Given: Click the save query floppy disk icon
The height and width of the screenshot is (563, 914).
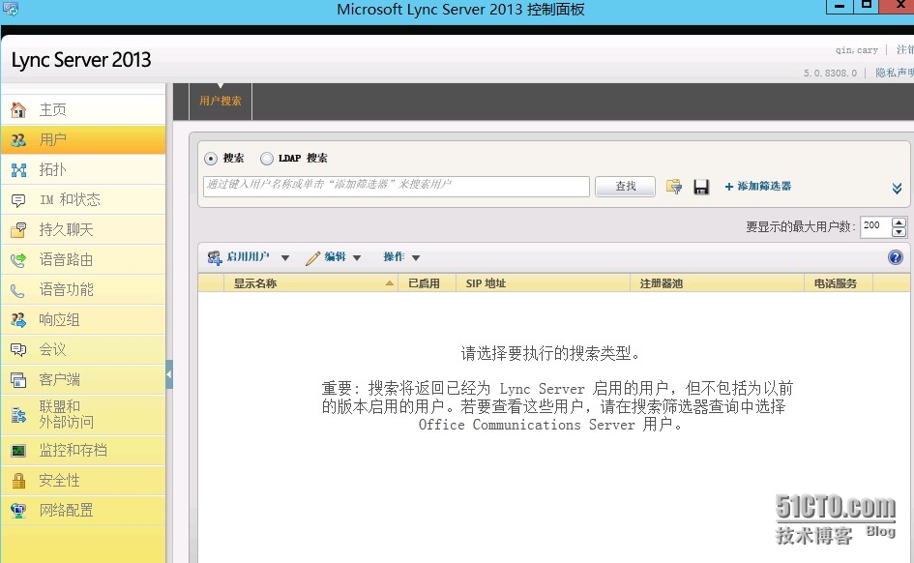Looking at the screenshot, I should [x=701, y=187].
